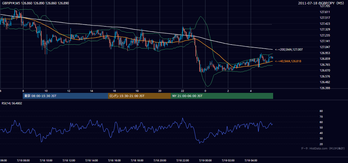Screen dimensions: 348x163
Task: Click the 127.705 price axis value
Action: coord(325,6)
